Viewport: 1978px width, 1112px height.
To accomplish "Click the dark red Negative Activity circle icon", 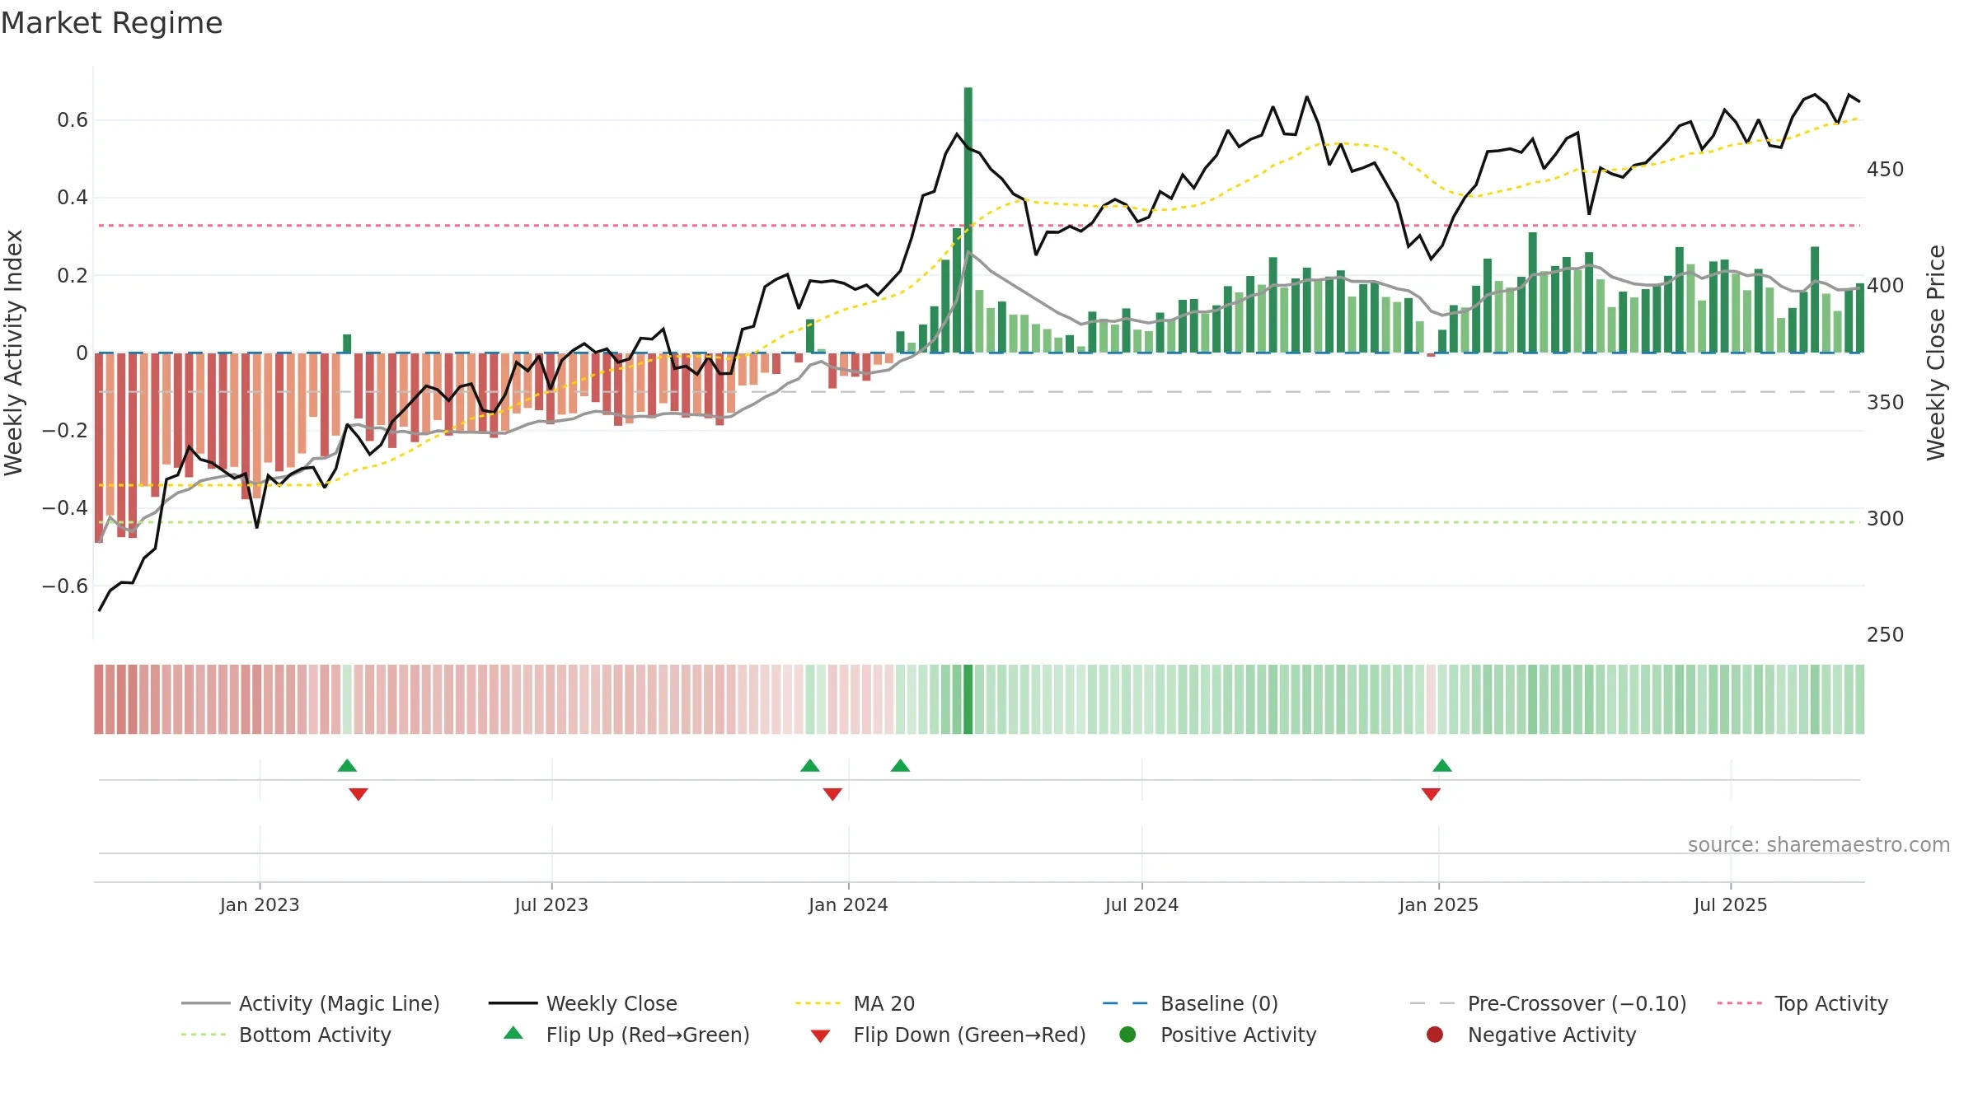I will pyautogui.click(x=1435, y=1035).
